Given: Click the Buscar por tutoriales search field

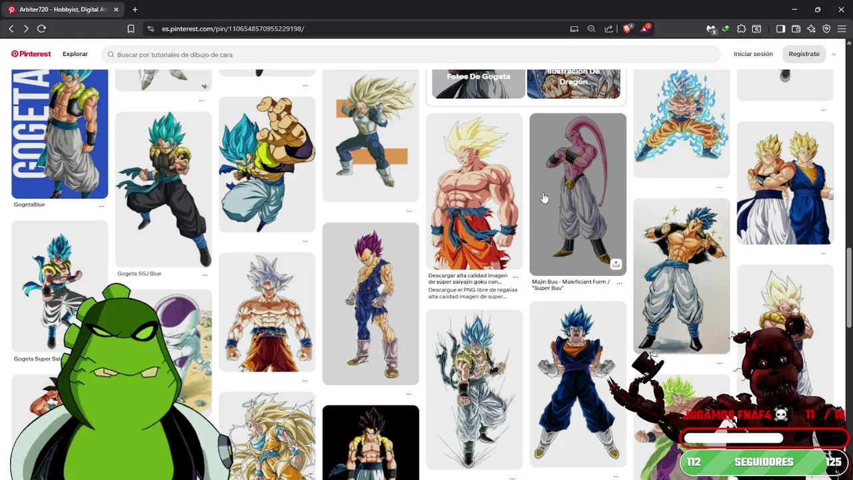Looking at the screenshot, I should coord(411,55).
